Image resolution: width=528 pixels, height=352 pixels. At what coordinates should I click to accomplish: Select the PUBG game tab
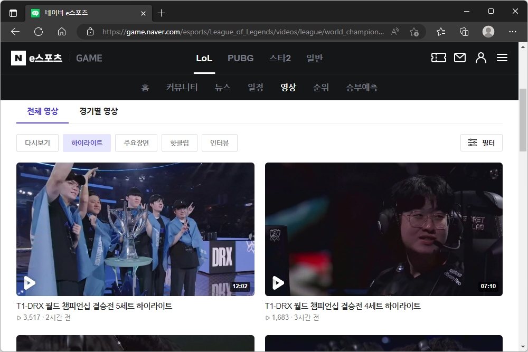click(240, 58)
